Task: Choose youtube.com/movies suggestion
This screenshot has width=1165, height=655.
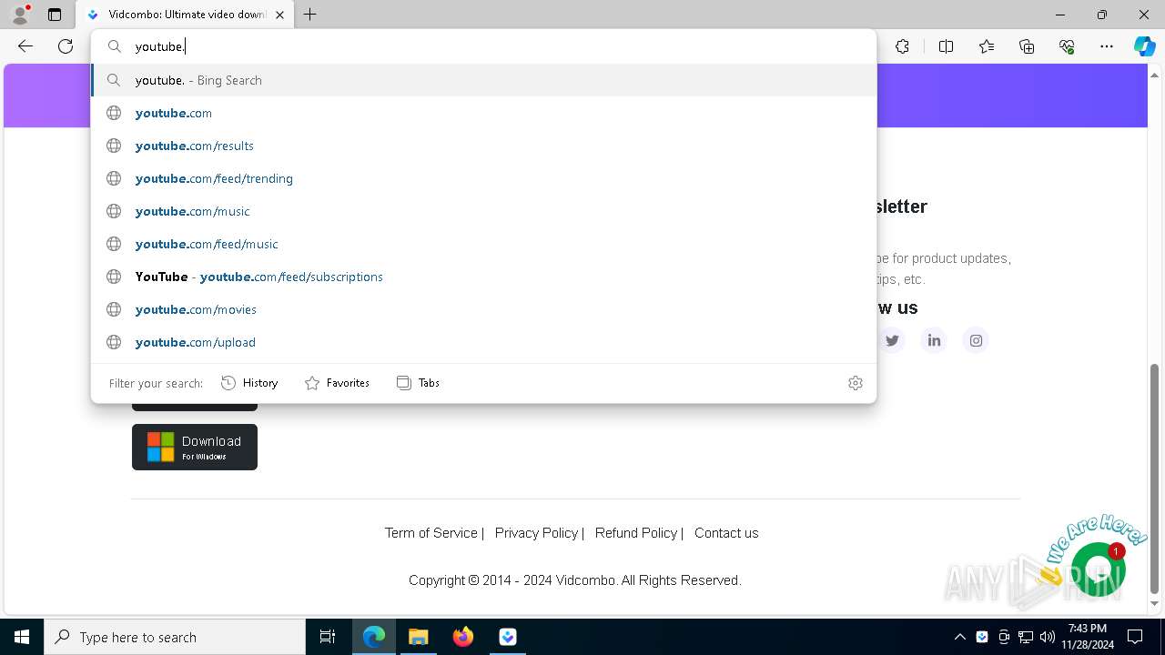Action: [483, 309]
